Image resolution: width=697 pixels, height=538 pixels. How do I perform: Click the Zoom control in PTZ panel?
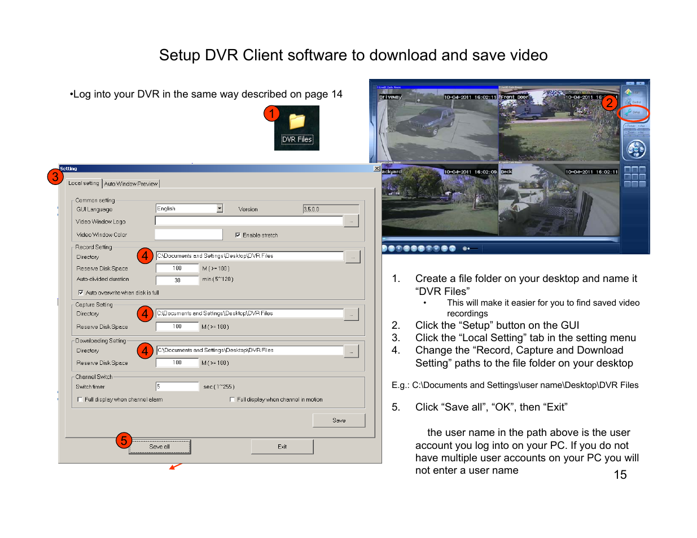(x=631, y=133)
